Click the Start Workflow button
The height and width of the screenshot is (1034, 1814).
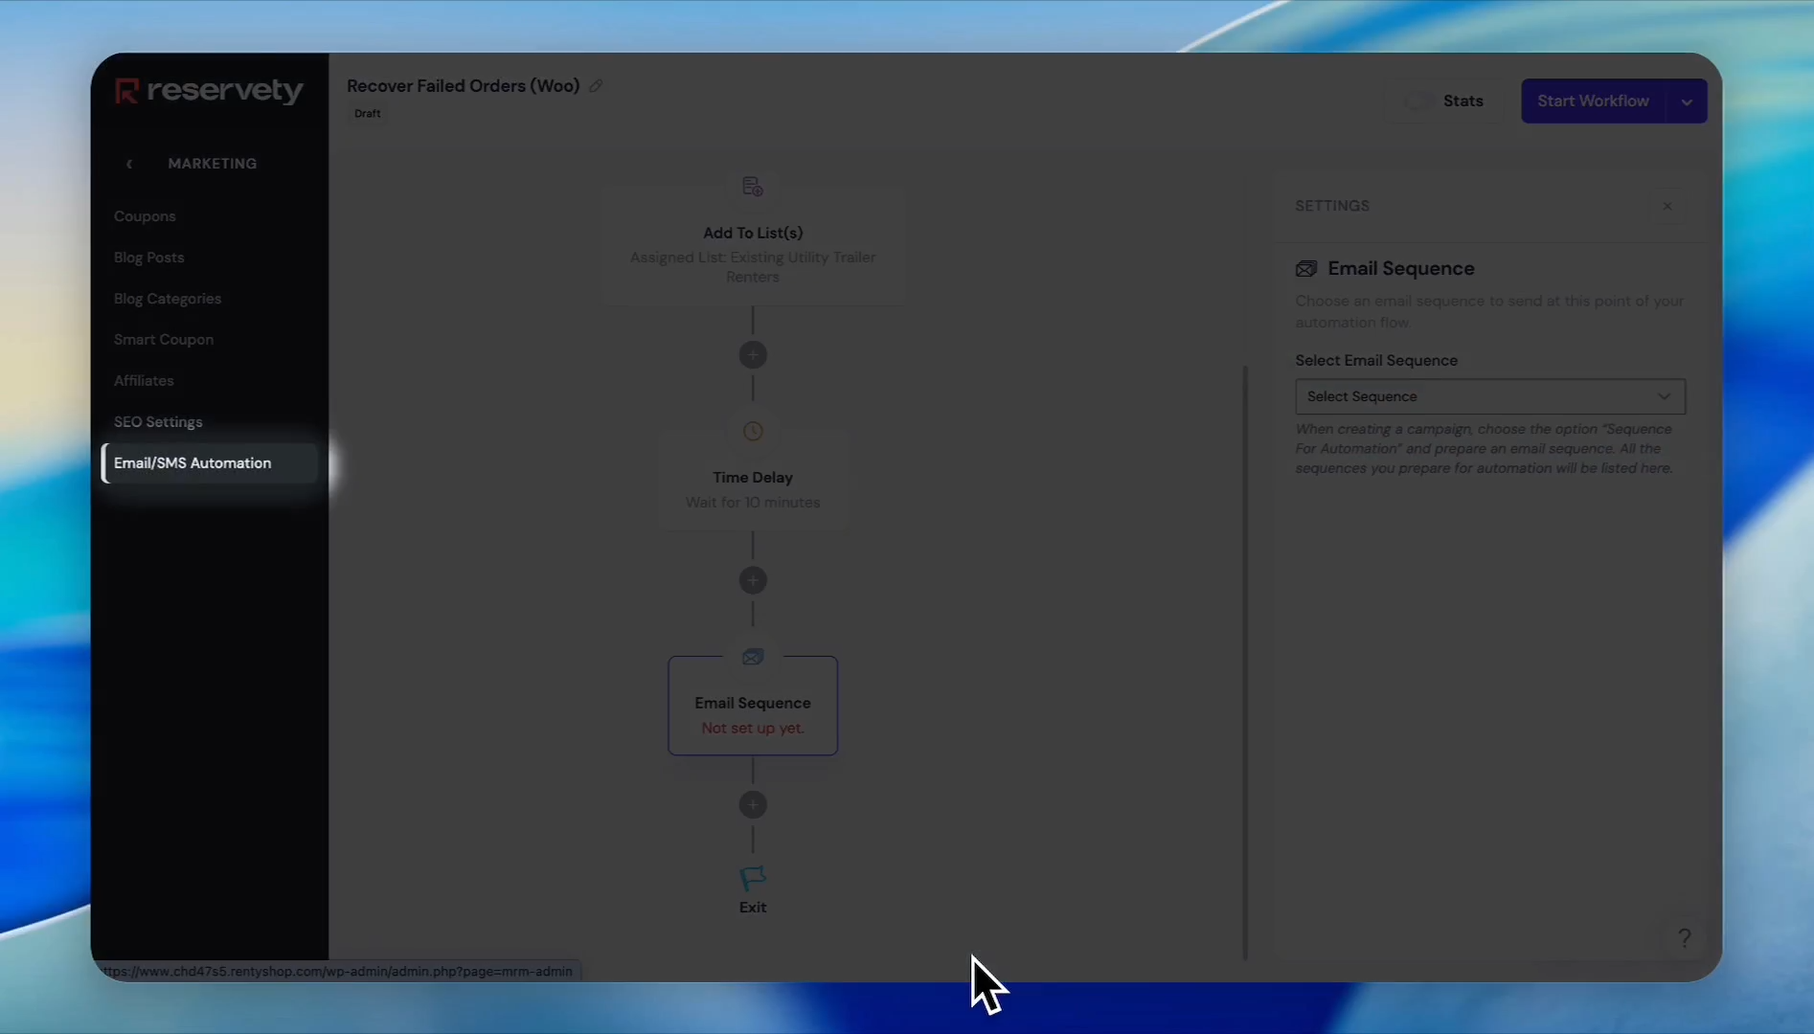coord(1593,101)
